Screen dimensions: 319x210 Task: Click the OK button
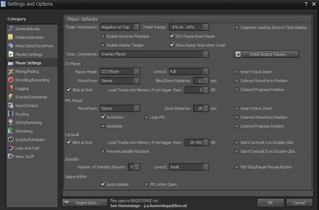(270, 203)
